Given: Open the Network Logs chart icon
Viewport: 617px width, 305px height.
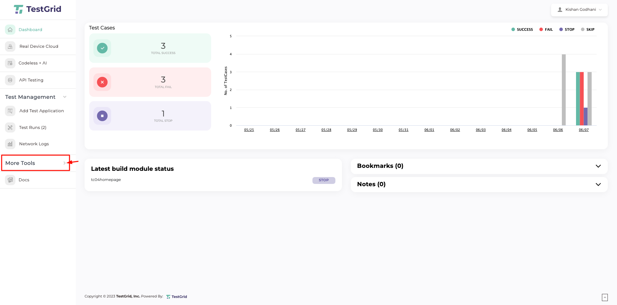Looking at the screenshot, I should point(10,144).
